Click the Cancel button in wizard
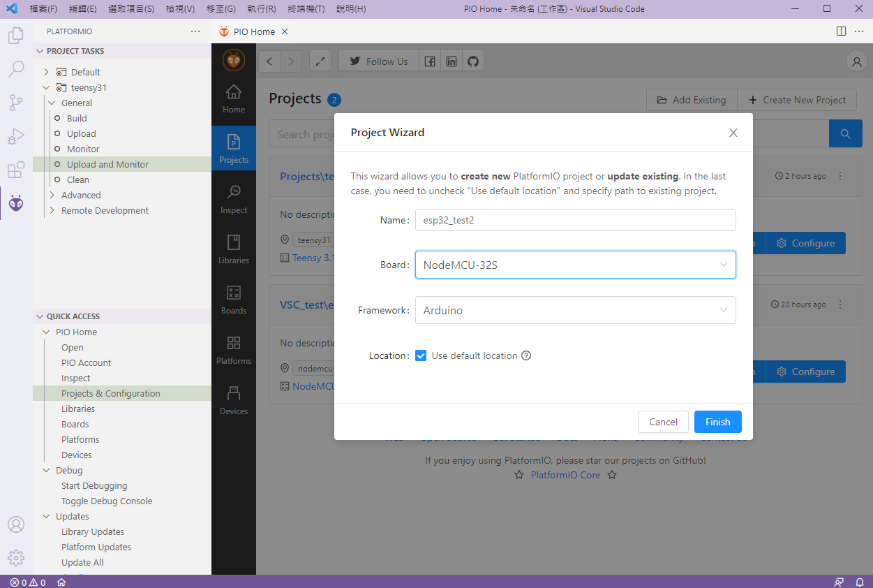 pyautogui.click(x=663, y=422)
